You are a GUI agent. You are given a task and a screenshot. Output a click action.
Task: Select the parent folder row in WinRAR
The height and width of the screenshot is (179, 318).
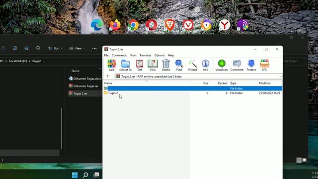(193, 89)
